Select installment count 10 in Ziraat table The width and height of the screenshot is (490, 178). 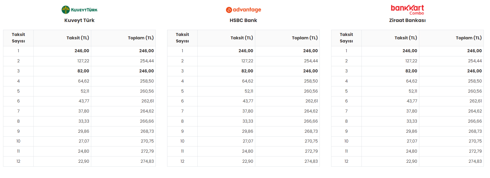point(346,141)
